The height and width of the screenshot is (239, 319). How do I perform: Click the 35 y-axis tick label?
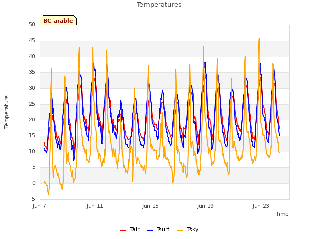[x=32, y=72]
